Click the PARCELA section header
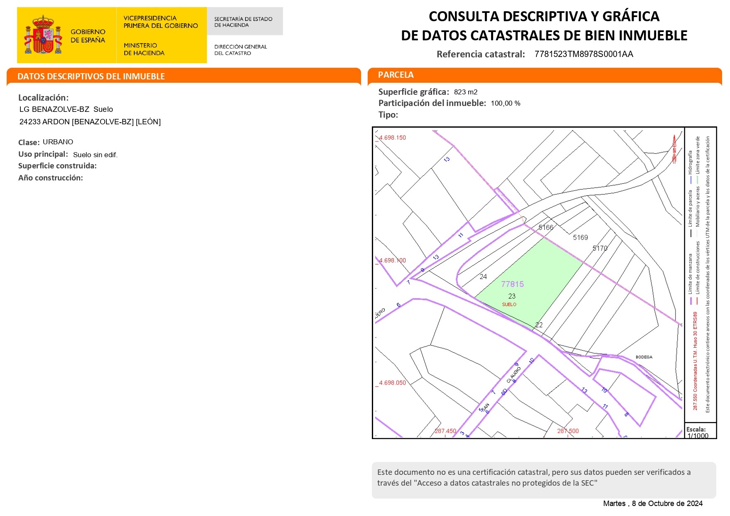 (396, 75)
